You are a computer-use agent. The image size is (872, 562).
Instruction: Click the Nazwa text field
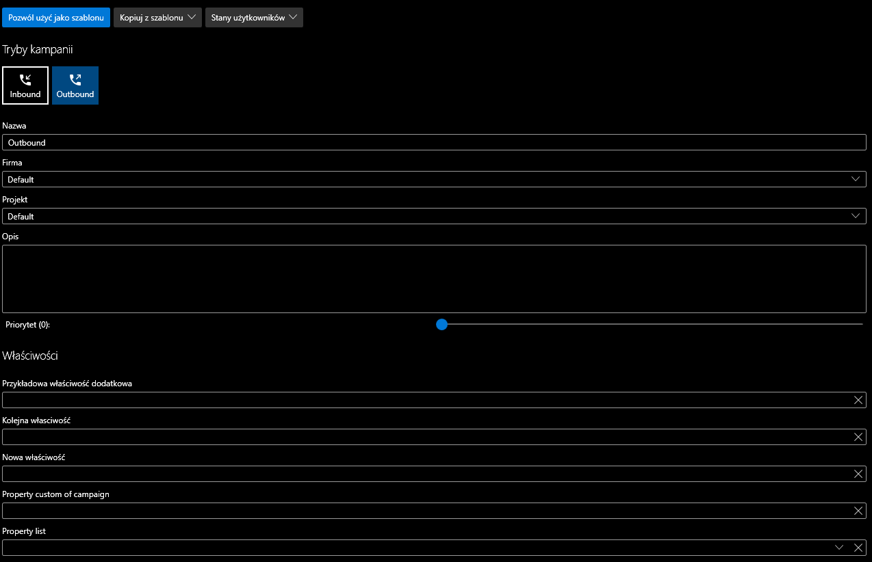(x=434, y=142)
